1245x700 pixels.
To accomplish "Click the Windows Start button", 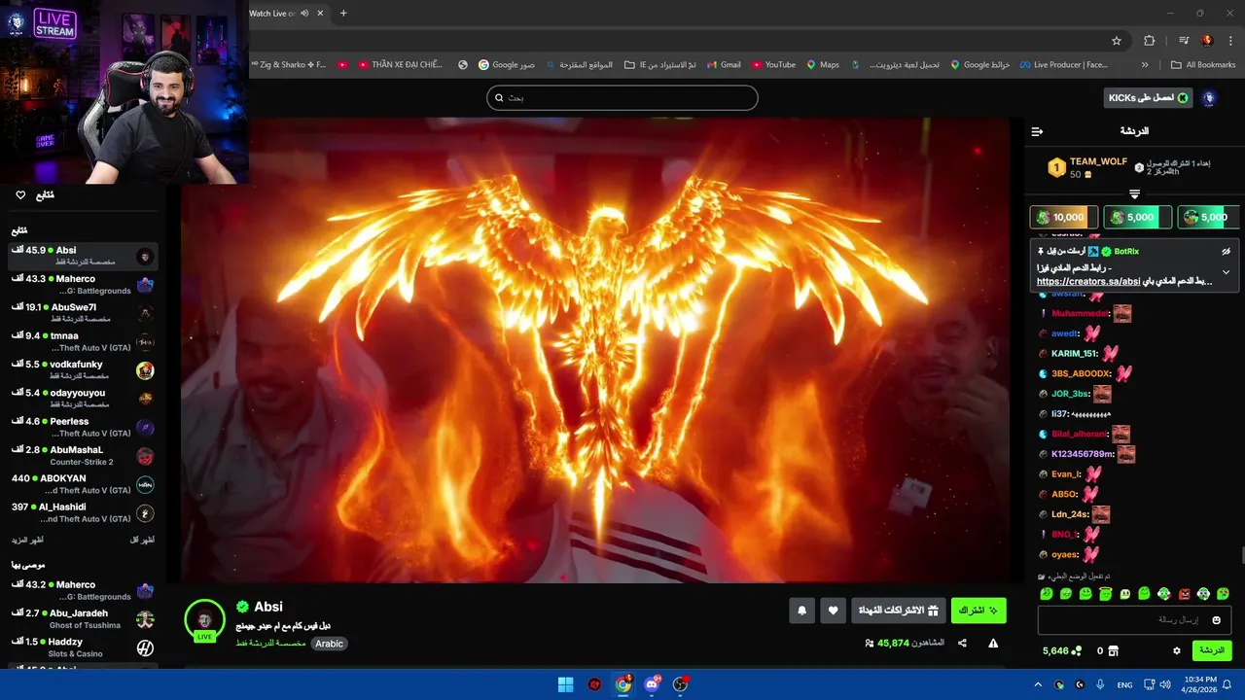I will (565, 684).
